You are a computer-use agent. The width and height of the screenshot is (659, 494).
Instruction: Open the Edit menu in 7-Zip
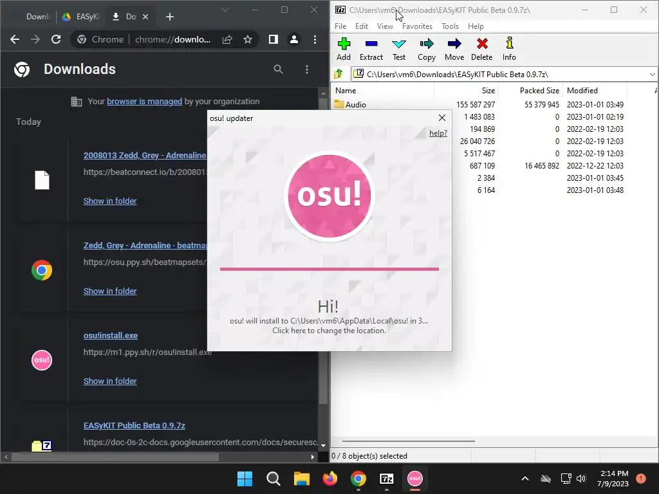362,26
